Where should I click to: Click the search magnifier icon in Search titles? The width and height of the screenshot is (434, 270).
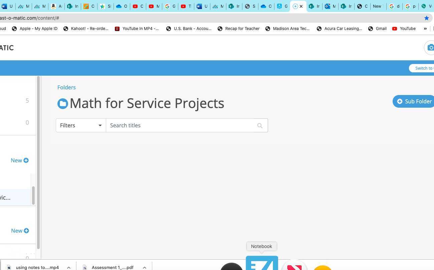tap(260, 125)
